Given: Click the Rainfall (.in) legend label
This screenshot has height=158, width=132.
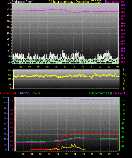Looking at the screenshot, I should tap(8, 93).
